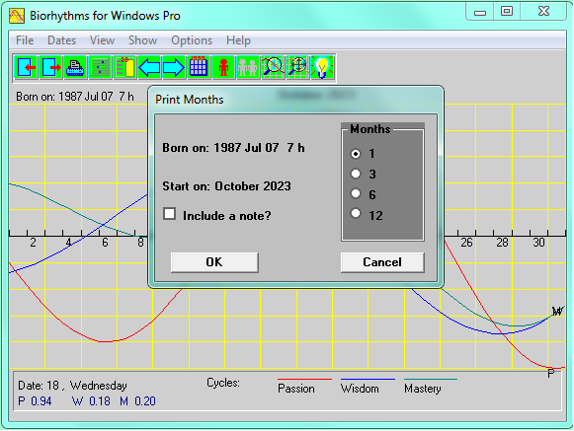Cancel the Print Months dialog

click(382, 262)
